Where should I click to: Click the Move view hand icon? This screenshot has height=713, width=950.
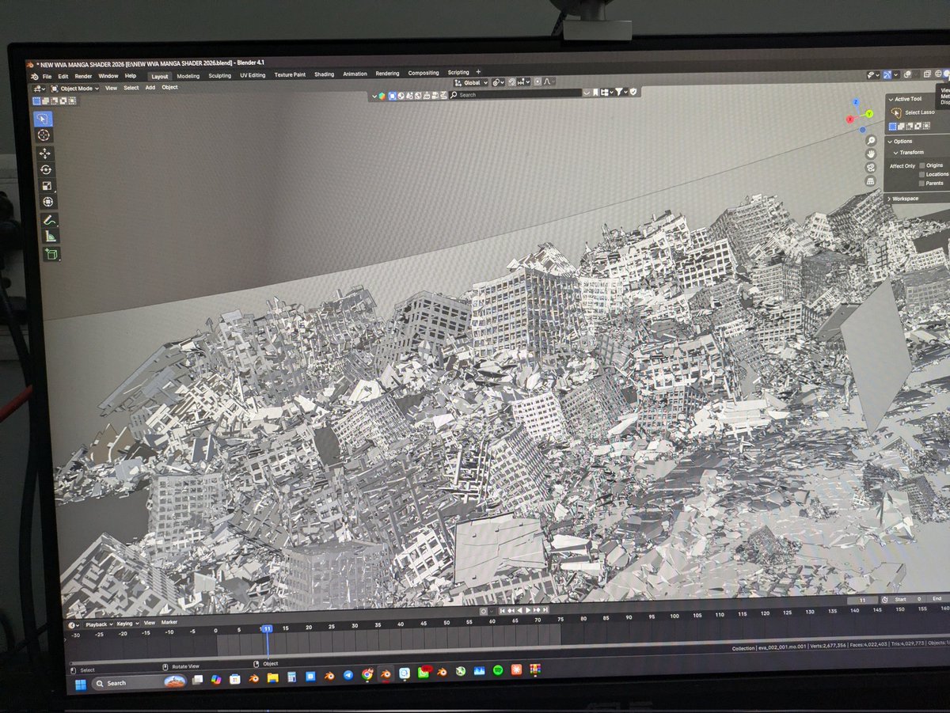point(871,154)
